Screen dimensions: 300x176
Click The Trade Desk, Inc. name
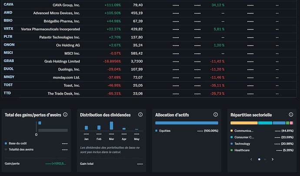pyautogui.click(x=64, y=94)
